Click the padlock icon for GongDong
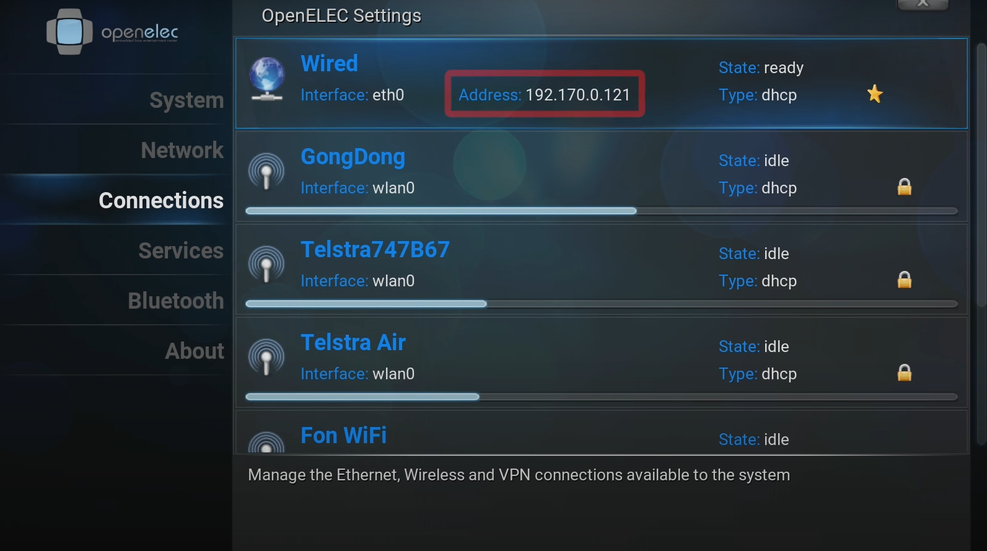Viewport: 987px width, 551px height. click(x=905, y=187)
